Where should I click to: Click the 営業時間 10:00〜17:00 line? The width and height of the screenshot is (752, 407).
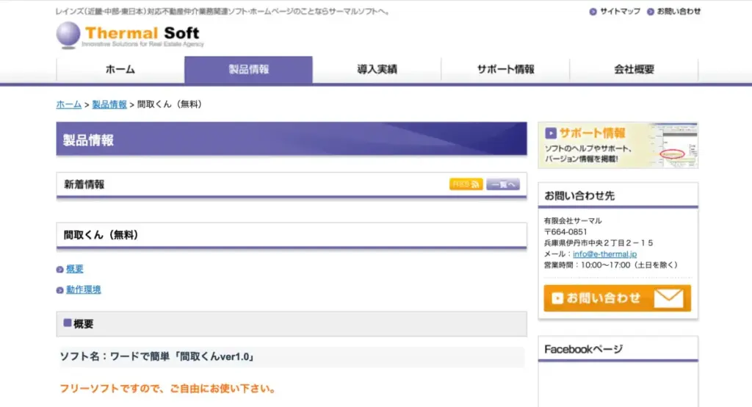(x=610, y=265)
